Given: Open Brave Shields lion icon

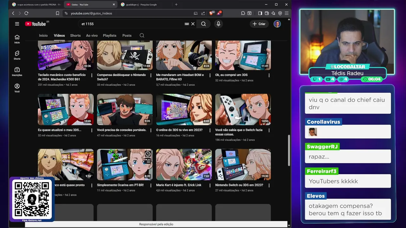Looking at the screenshot, I should click(x=211, y=13).
